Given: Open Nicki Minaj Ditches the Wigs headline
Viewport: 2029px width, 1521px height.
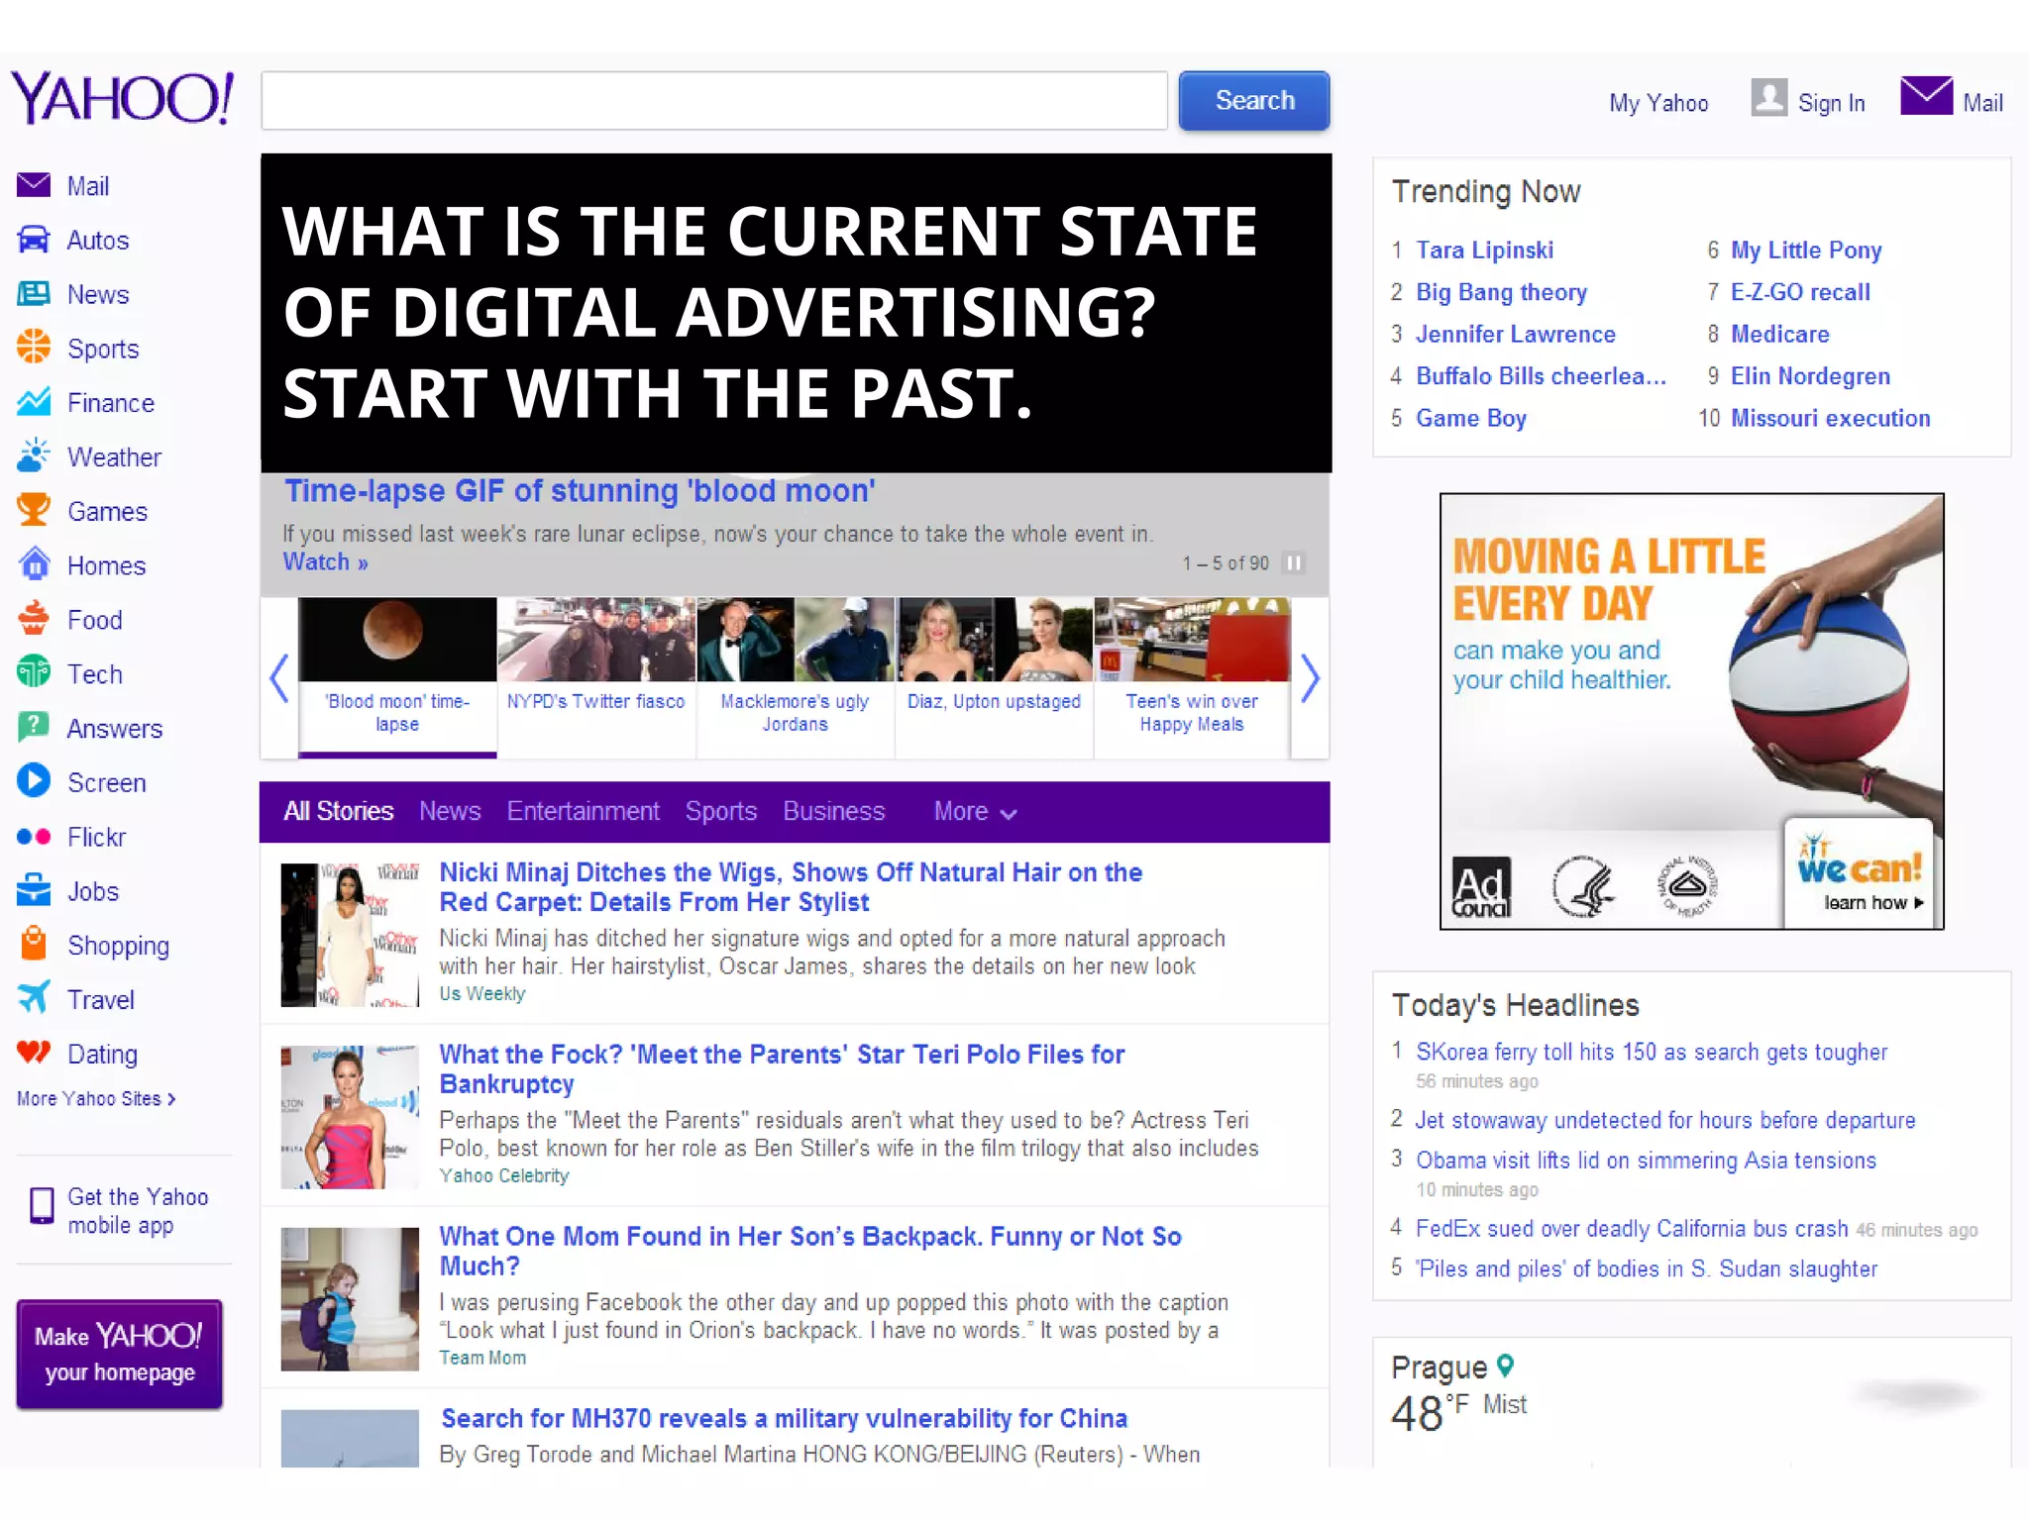Looking at the screenshot, I should click(x=790, y=887).
